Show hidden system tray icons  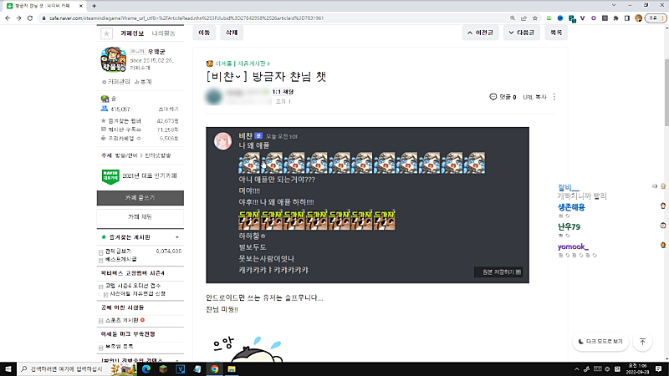tap(576, 369)
